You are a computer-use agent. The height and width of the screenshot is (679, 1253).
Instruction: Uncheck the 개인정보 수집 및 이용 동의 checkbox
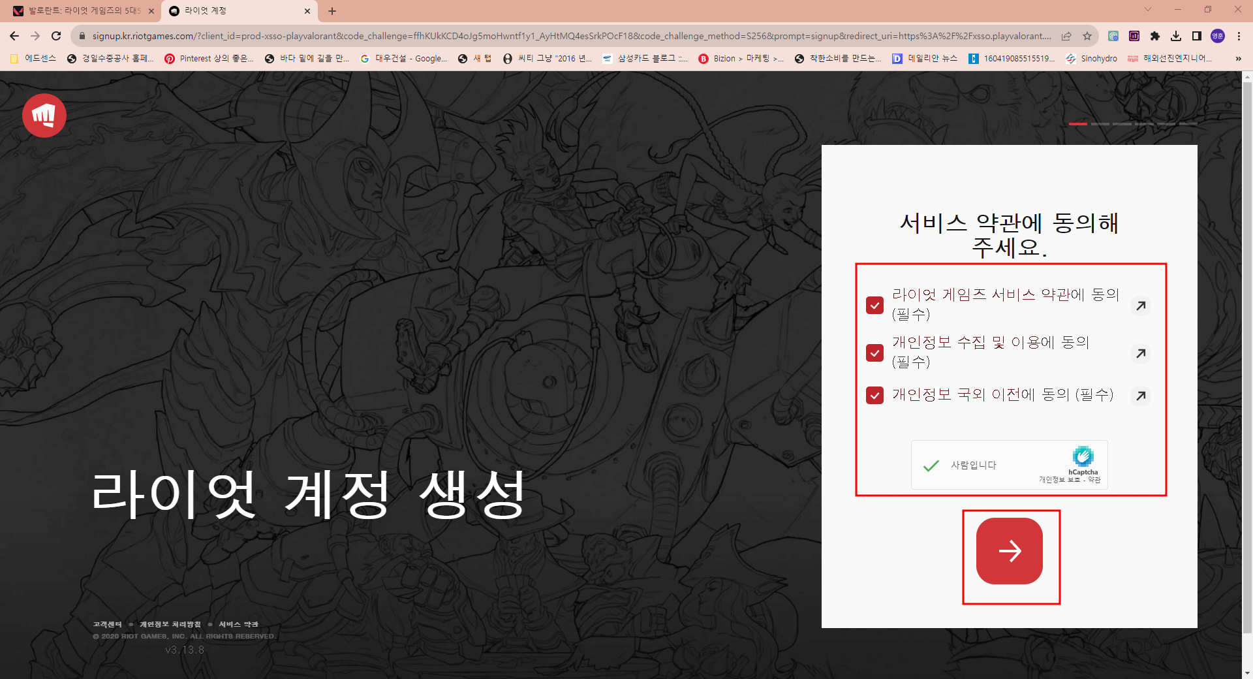874,353
